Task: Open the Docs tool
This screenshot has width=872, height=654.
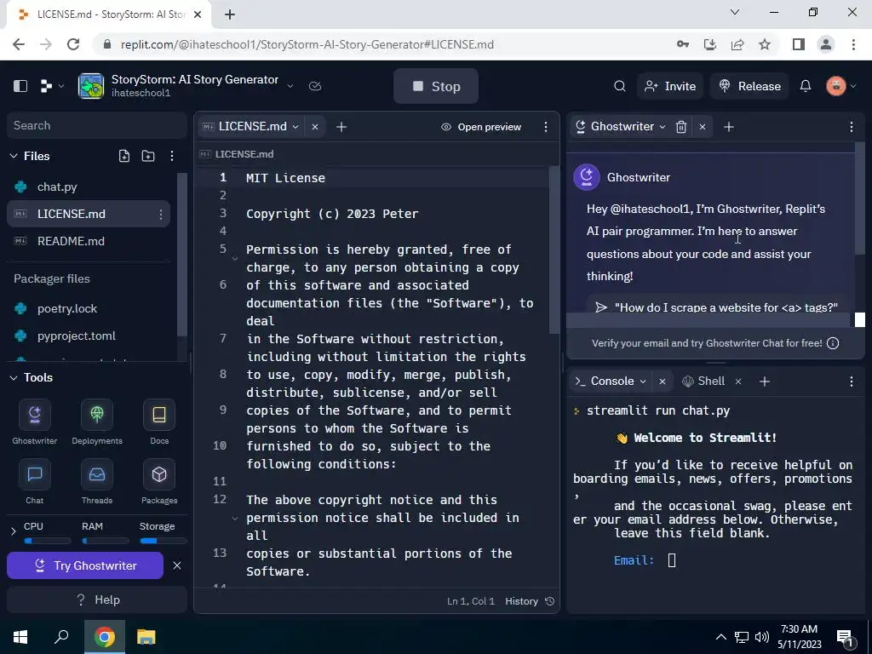Action: pos(159,422)
